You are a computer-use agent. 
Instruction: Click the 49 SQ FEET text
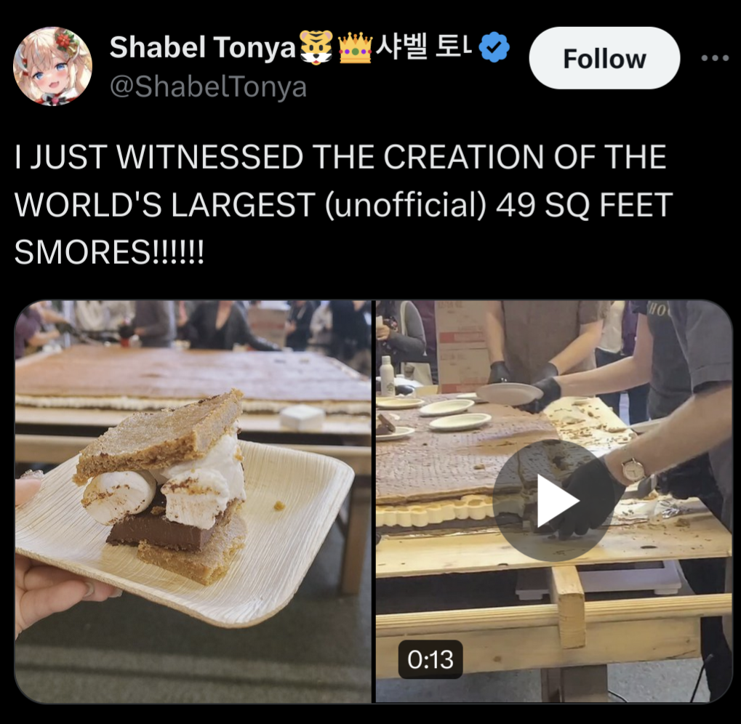click(584, 204)
